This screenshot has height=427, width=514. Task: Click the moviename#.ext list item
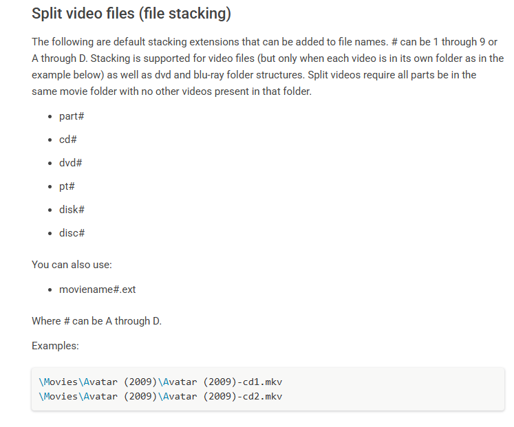tap(97, 289)
